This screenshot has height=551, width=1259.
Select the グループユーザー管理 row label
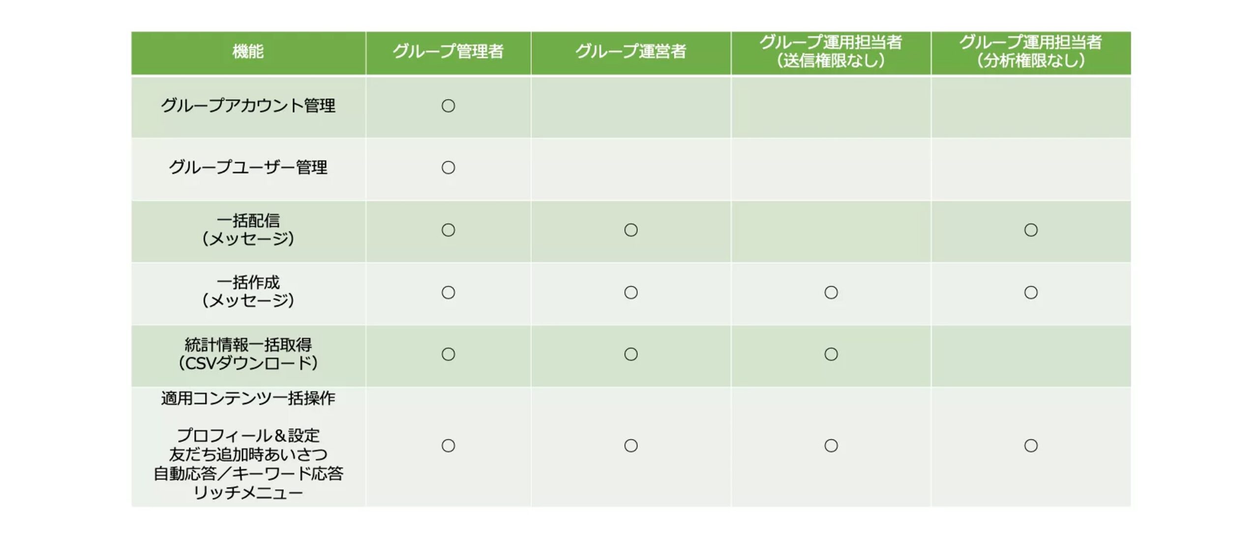tap(248, 167)
